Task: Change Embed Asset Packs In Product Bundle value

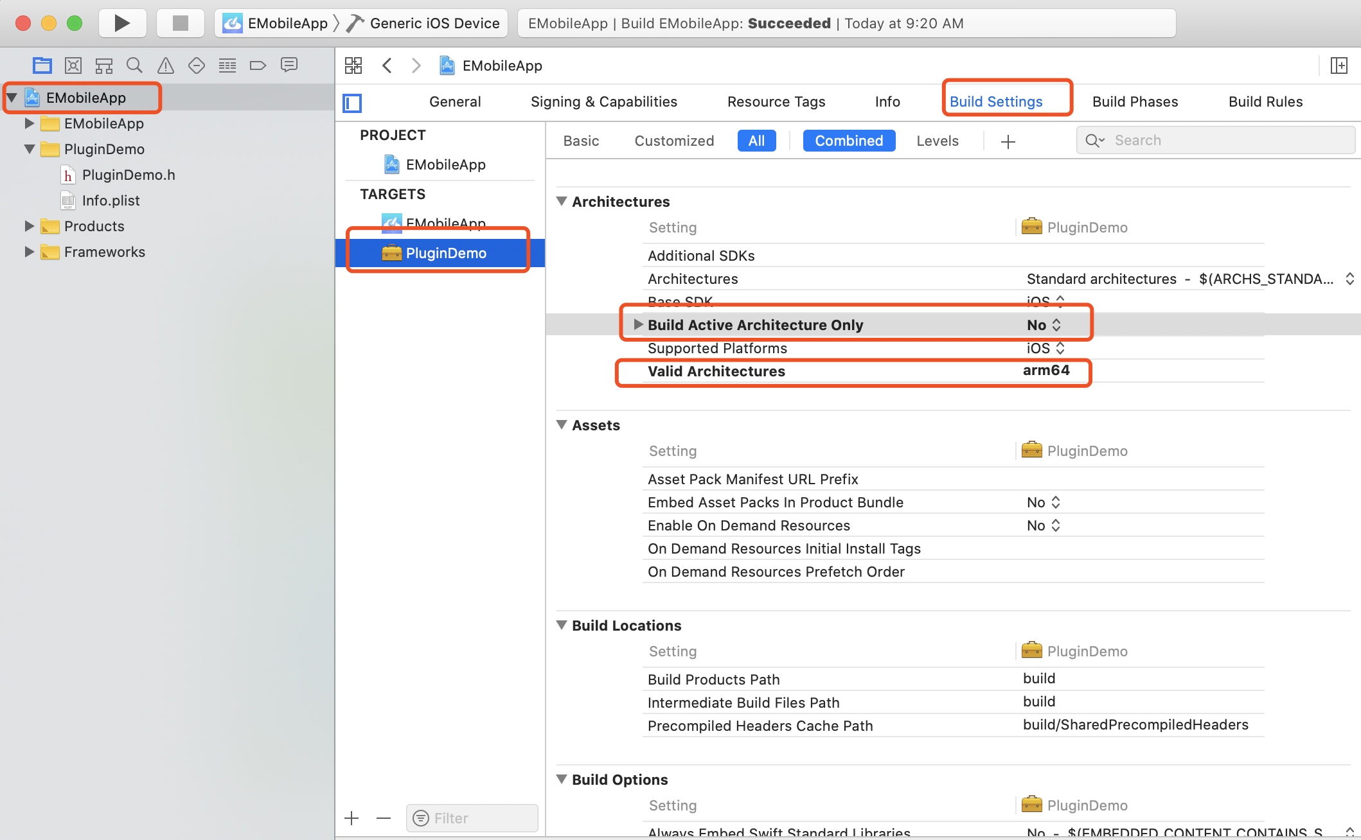Action: click(1044, 502)
